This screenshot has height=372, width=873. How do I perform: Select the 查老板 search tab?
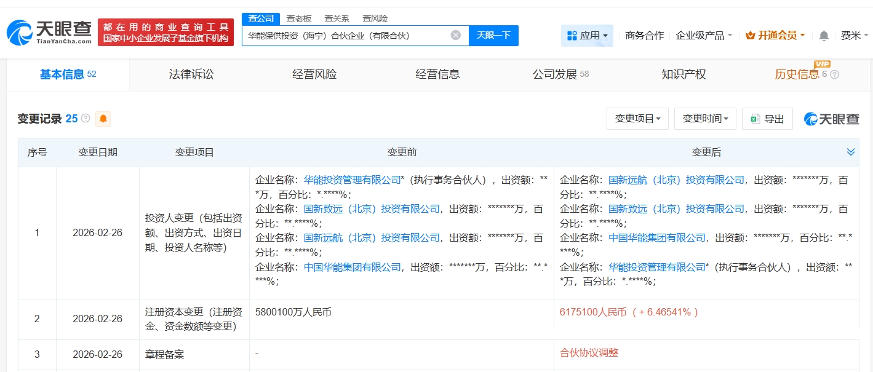coord(299,18)
